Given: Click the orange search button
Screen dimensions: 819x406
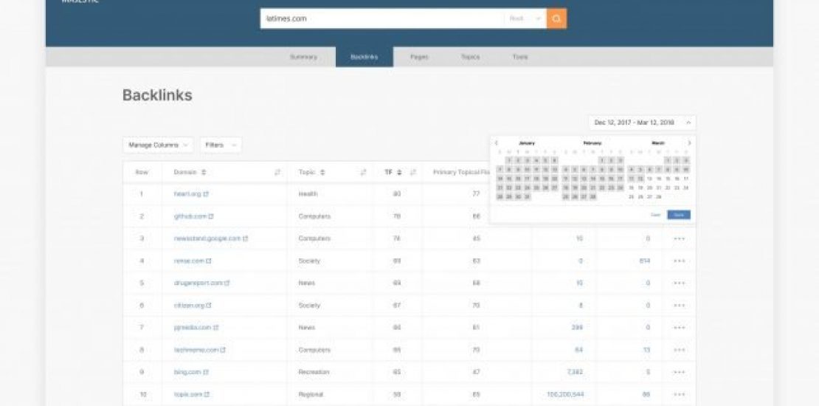Looking at the screenshot, I should point(556,18).
